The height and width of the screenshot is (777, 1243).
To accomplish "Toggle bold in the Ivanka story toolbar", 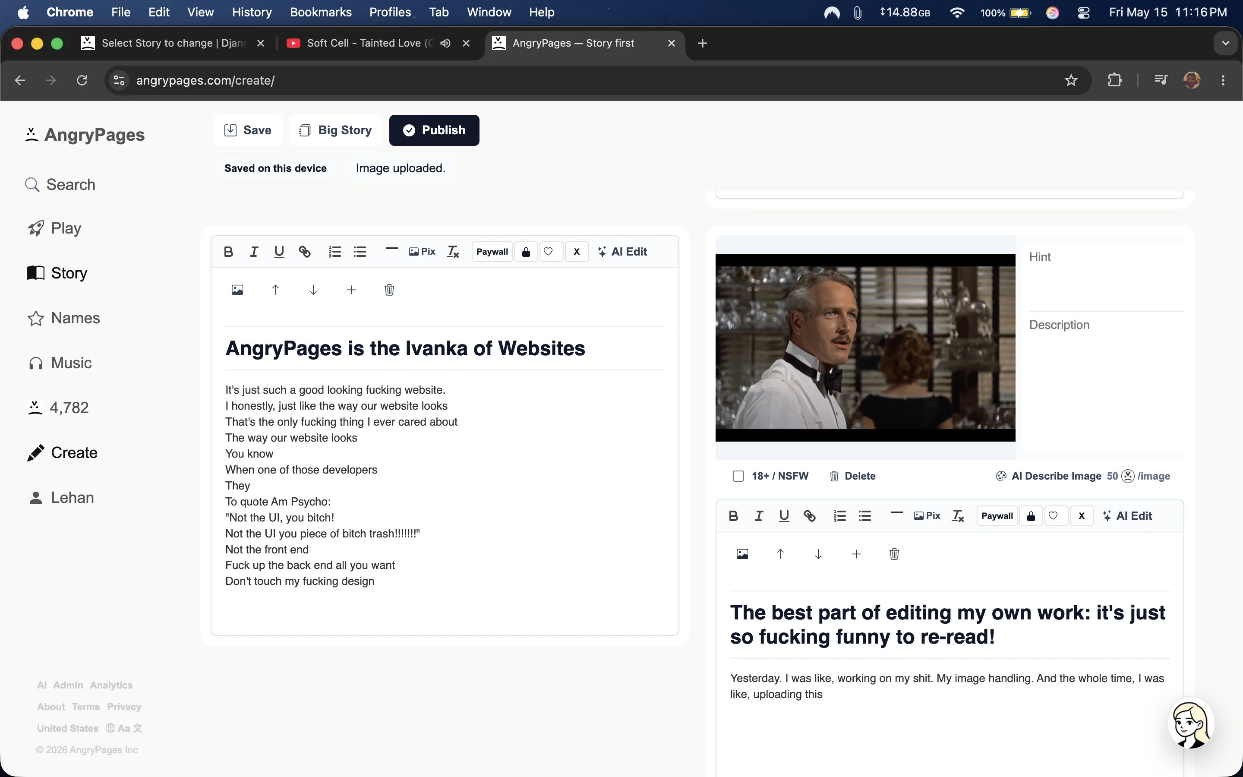I will [x=229, y=252].
